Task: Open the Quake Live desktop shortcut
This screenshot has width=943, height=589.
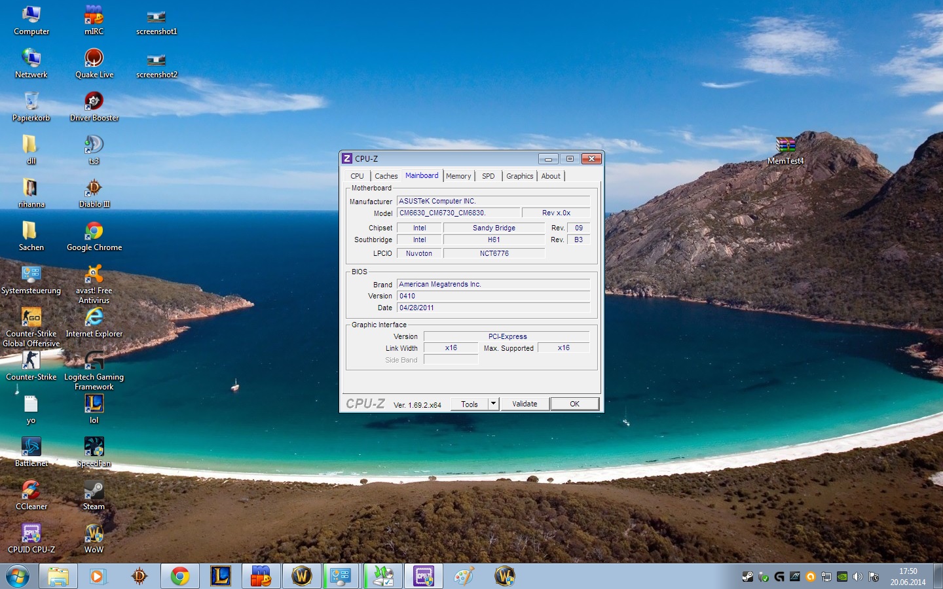Action: [94, 59]
